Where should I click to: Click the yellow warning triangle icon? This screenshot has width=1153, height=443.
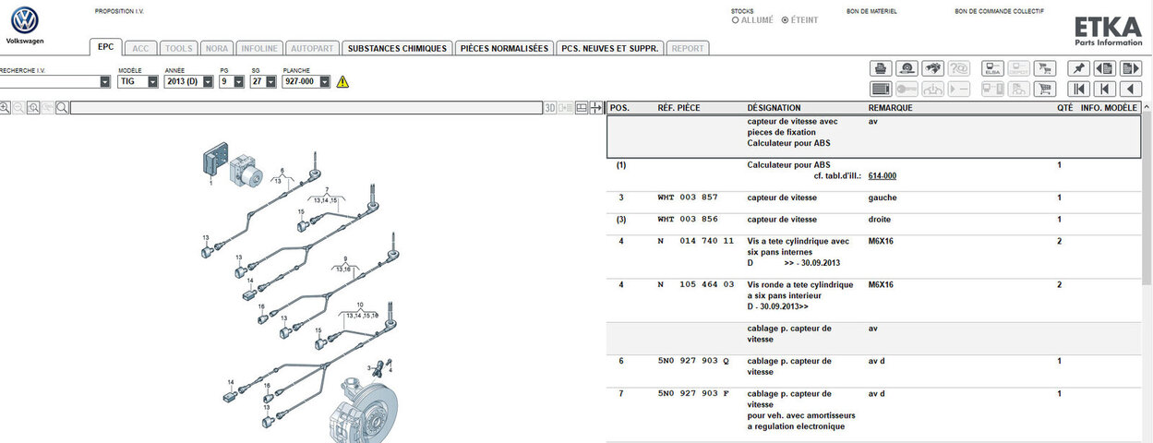[x=342, y=81]
